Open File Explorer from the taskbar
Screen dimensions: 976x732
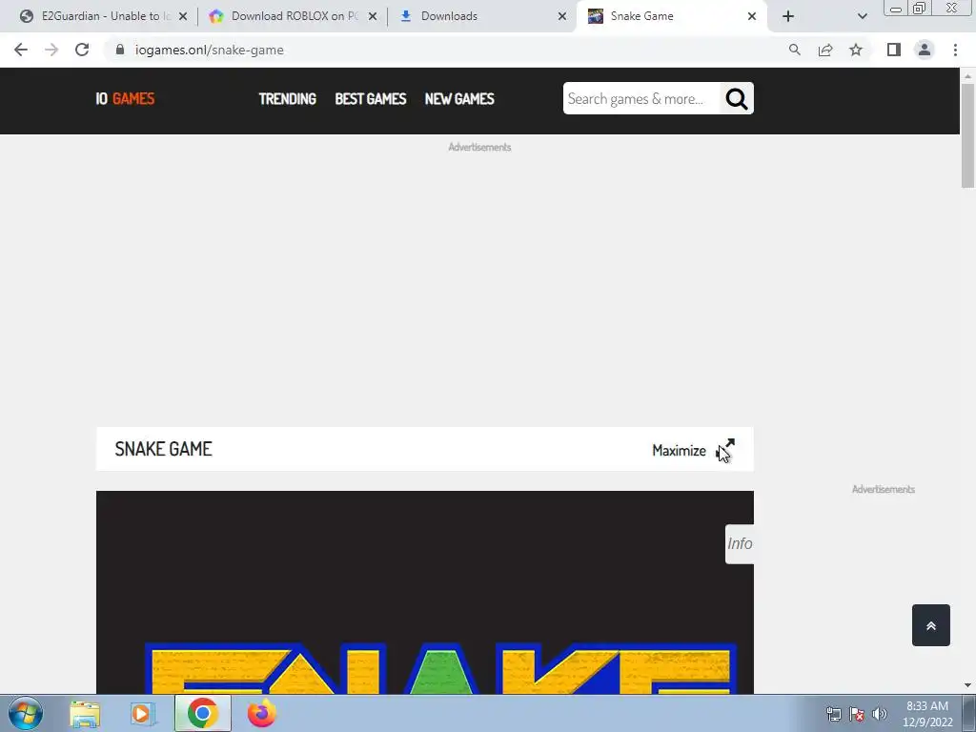85,713
